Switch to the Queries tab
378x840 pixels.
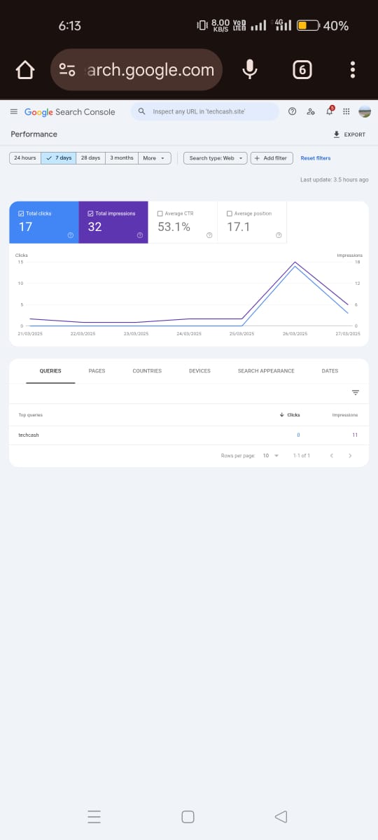coord(50,371)
